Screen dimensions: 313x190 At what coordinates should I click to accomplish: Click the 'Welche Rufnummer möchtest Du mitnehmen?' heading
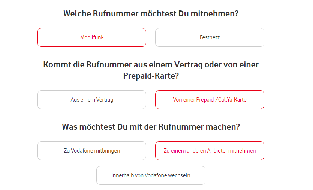click(x=151, y=14)
